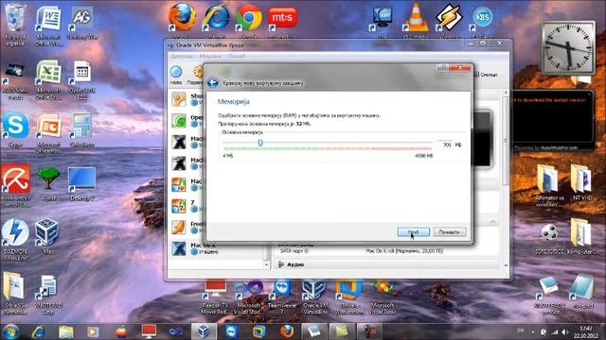Click the red zone of the memory slider track
The width and height of the screenshot is (606, 340).
(x=375, y=148)
